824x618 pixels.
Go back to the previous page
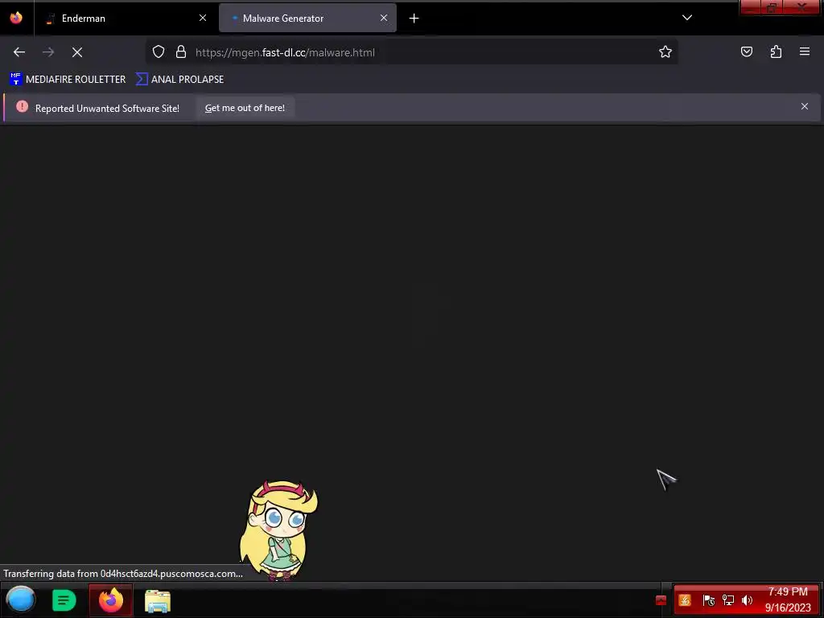click(x=19, y=52)
